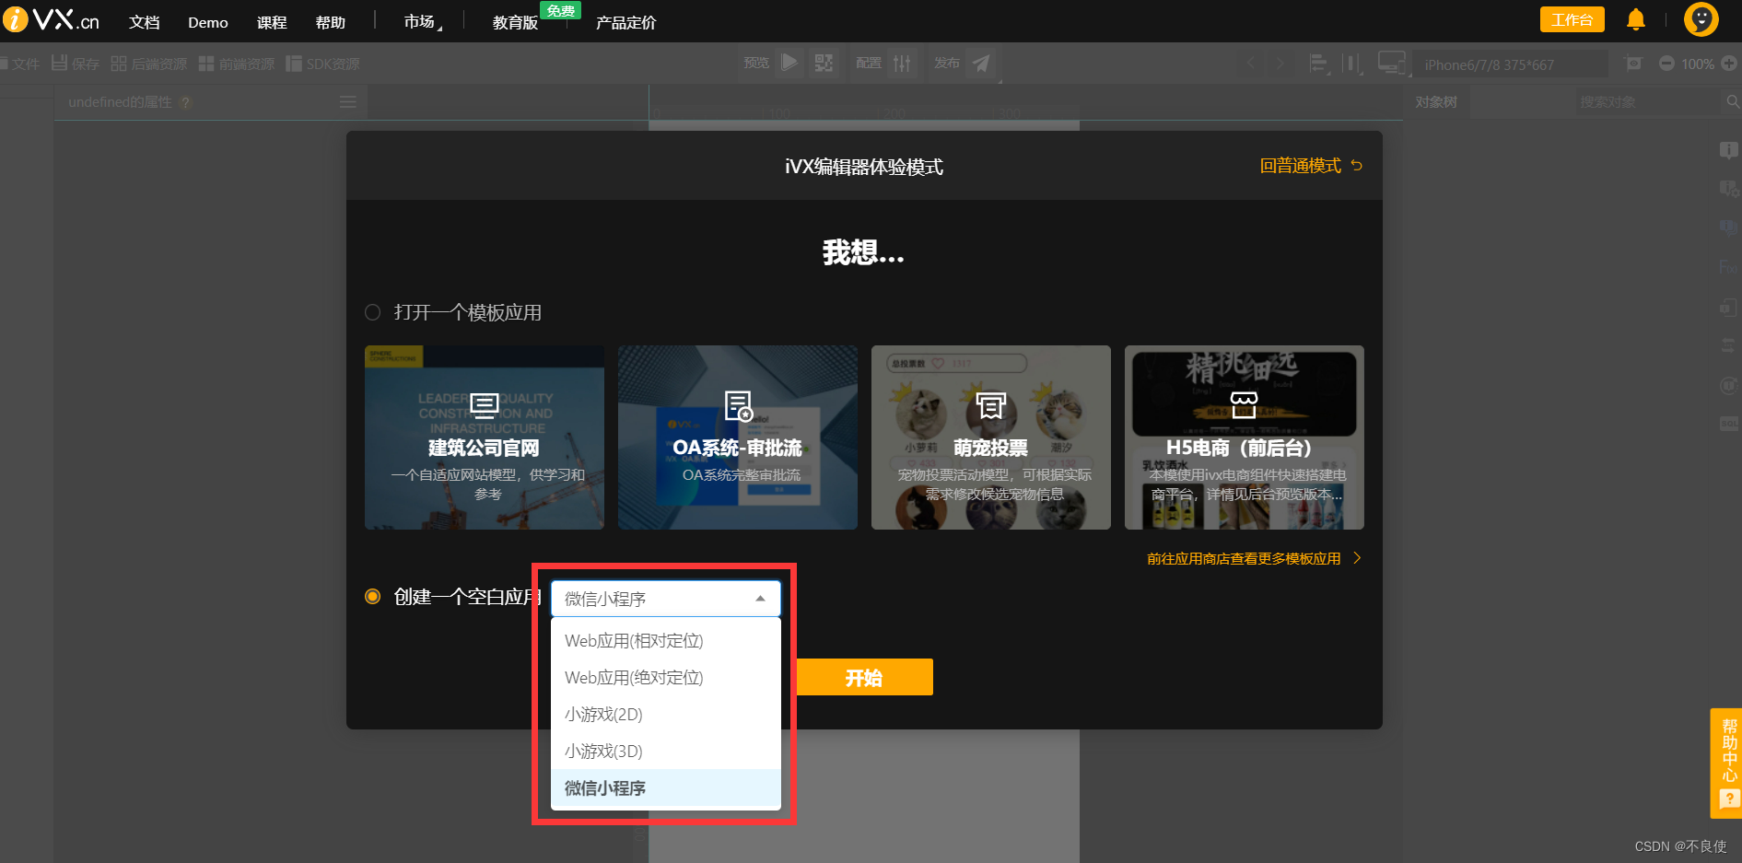Open the 课程 menu
Viewport: 1742px width, 863px height.
coord(272,22)
